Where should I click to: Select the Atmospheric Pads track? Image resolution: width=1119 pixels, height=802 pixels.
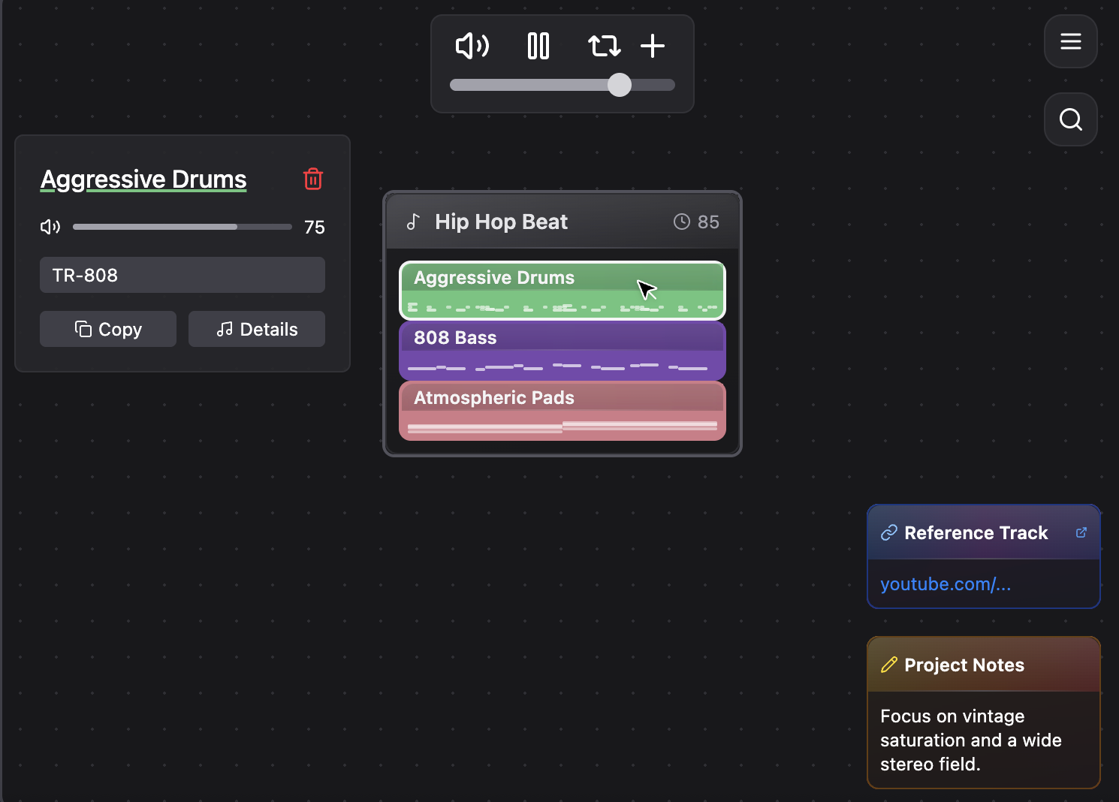(563, 411)
